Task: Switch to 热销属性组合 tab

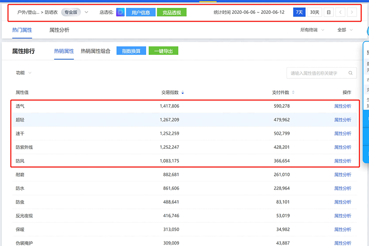Action: point(95,51)
